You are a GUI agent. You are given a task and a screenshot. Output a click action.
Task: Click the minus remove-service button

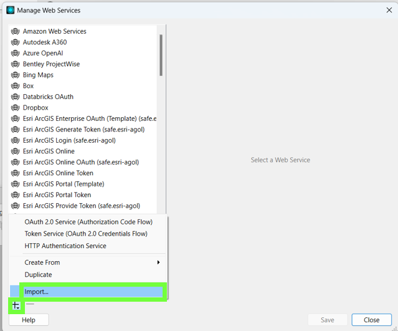pyautogui.click(x=30, y=304)
